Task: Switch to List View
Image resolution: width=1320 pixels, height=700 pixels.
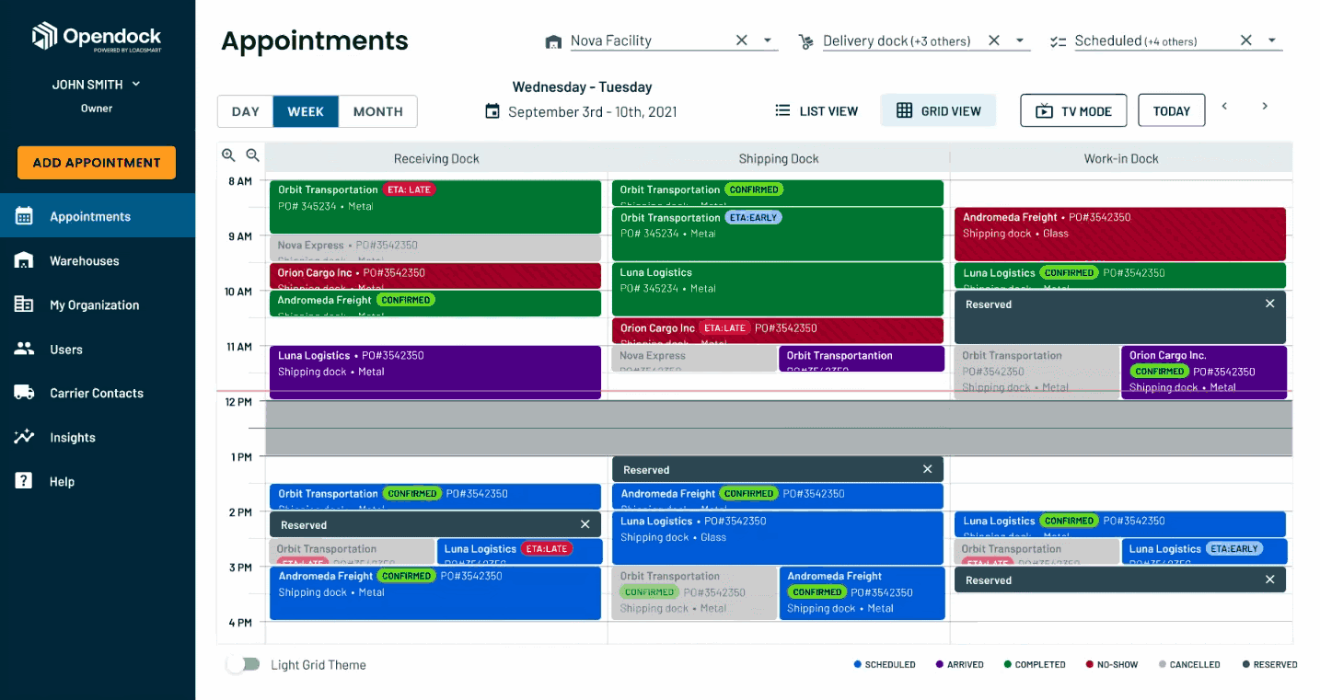Action: [x=816, y=111]
